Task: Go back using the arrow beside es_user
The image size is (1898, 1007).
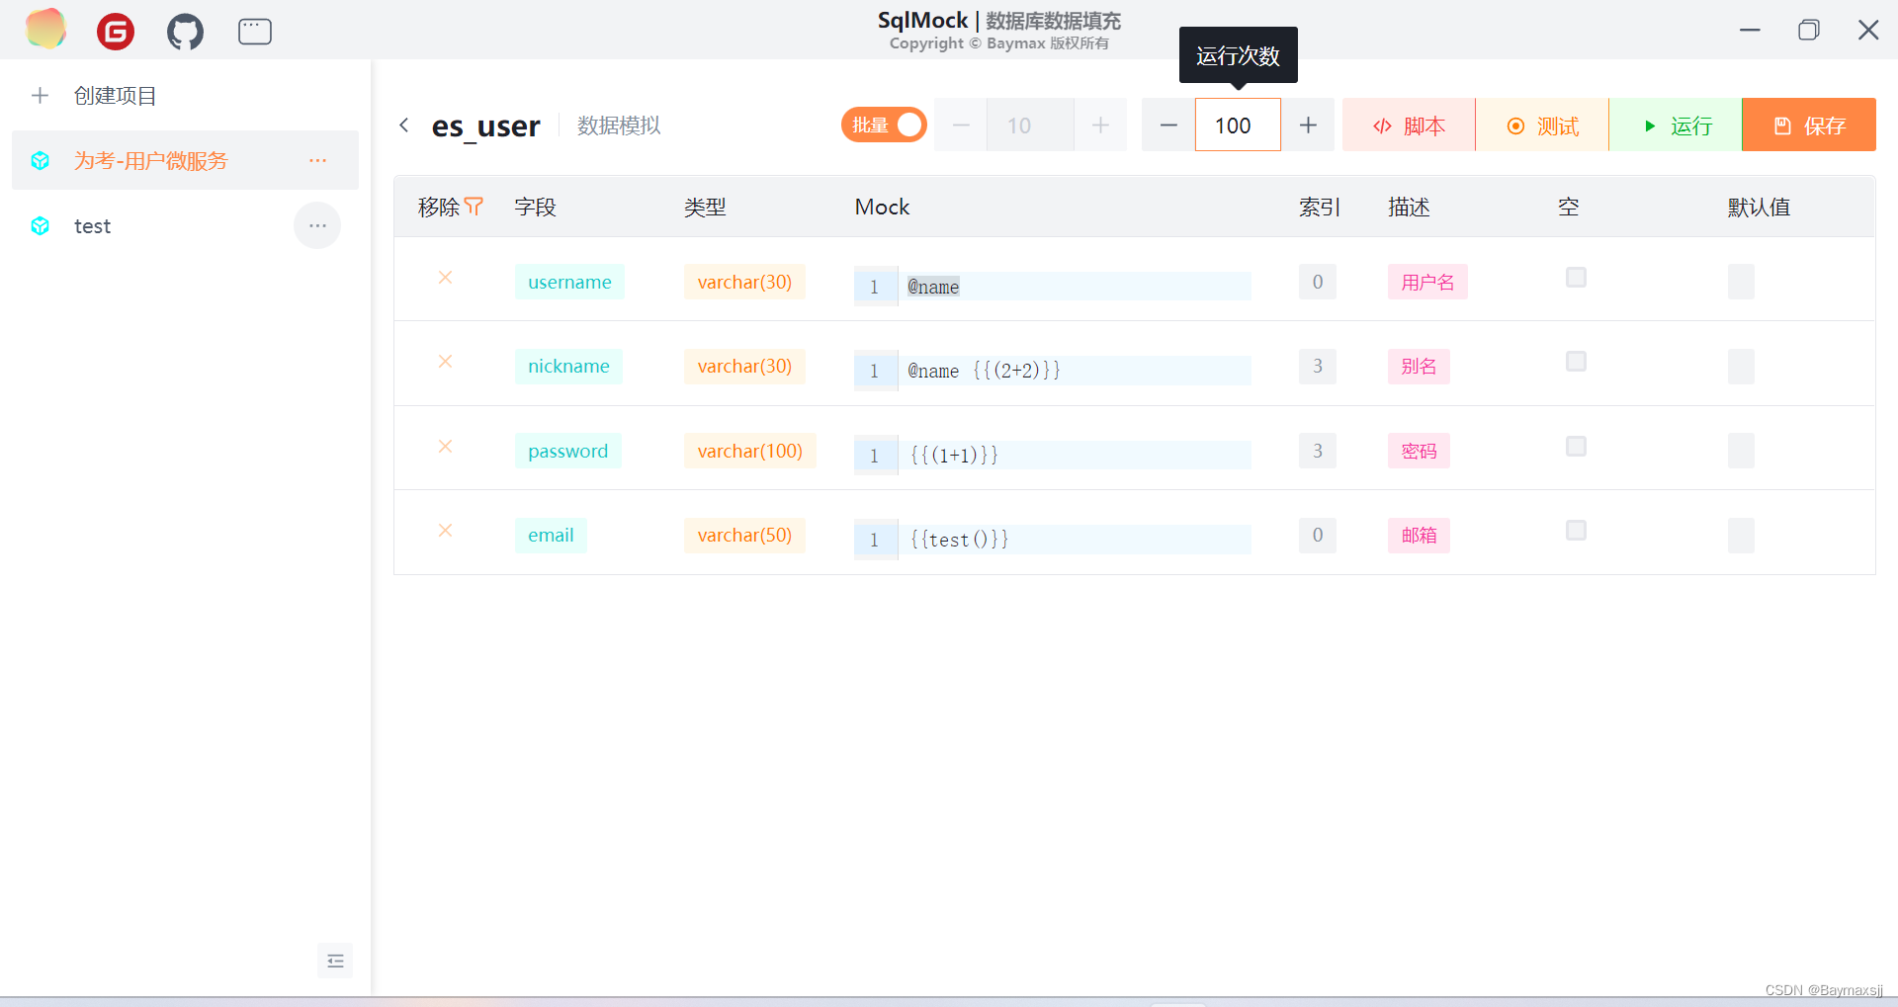Action: pos(403,125)
